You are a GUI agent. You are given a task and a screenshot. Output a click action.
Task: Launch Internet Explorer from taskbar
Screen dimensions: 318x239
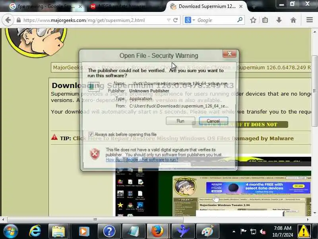pos(35,231)
